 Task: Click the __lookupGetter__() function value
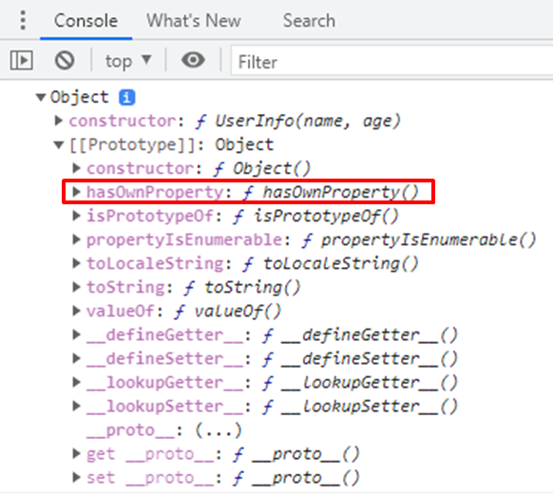click(x=370, y=383)
